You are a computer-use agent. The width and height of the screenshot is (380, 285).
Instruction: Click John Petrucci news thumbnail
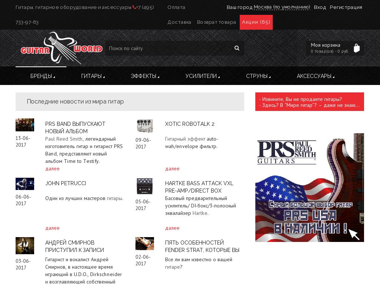pyautogui.click(x=25, y=184)
